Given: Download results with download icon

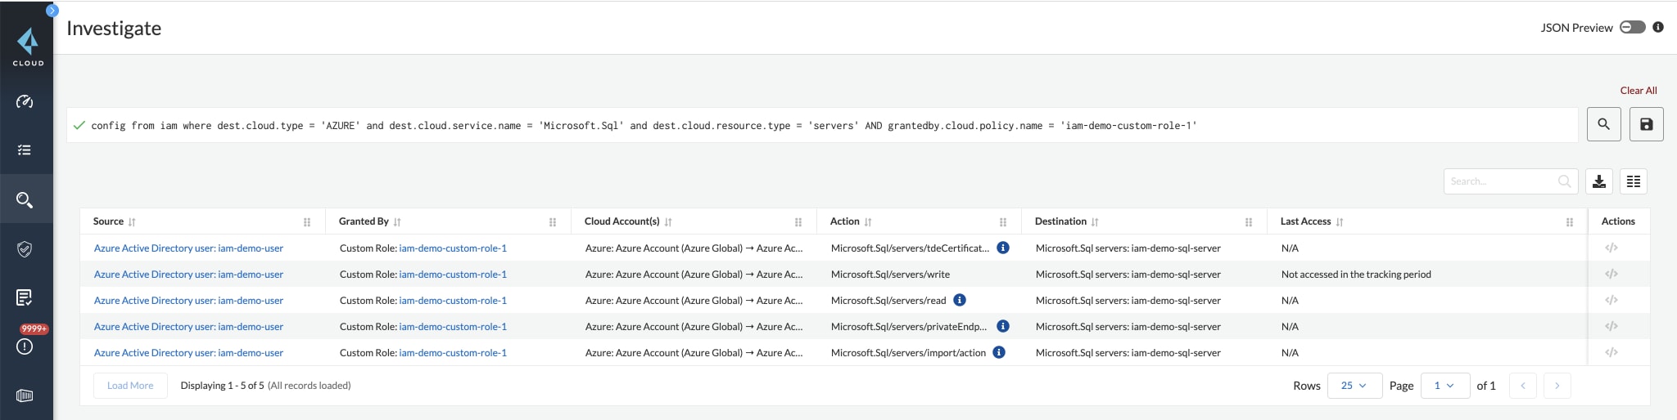Looking at the screenshot, I should (x=1599, y=181).
